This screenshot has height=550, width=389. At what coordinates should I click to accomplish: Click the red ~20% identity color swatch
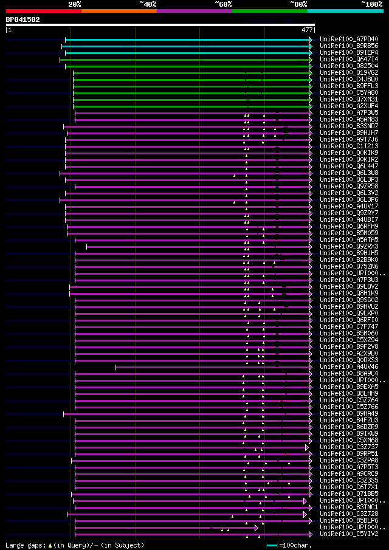pyautogui.click(x=44, y=11)
